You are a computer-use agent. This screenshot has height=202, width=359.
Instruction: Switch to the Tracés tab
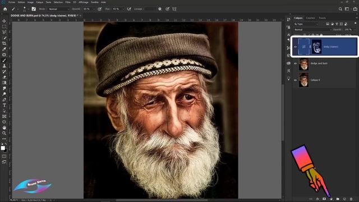tap(322, 18)
